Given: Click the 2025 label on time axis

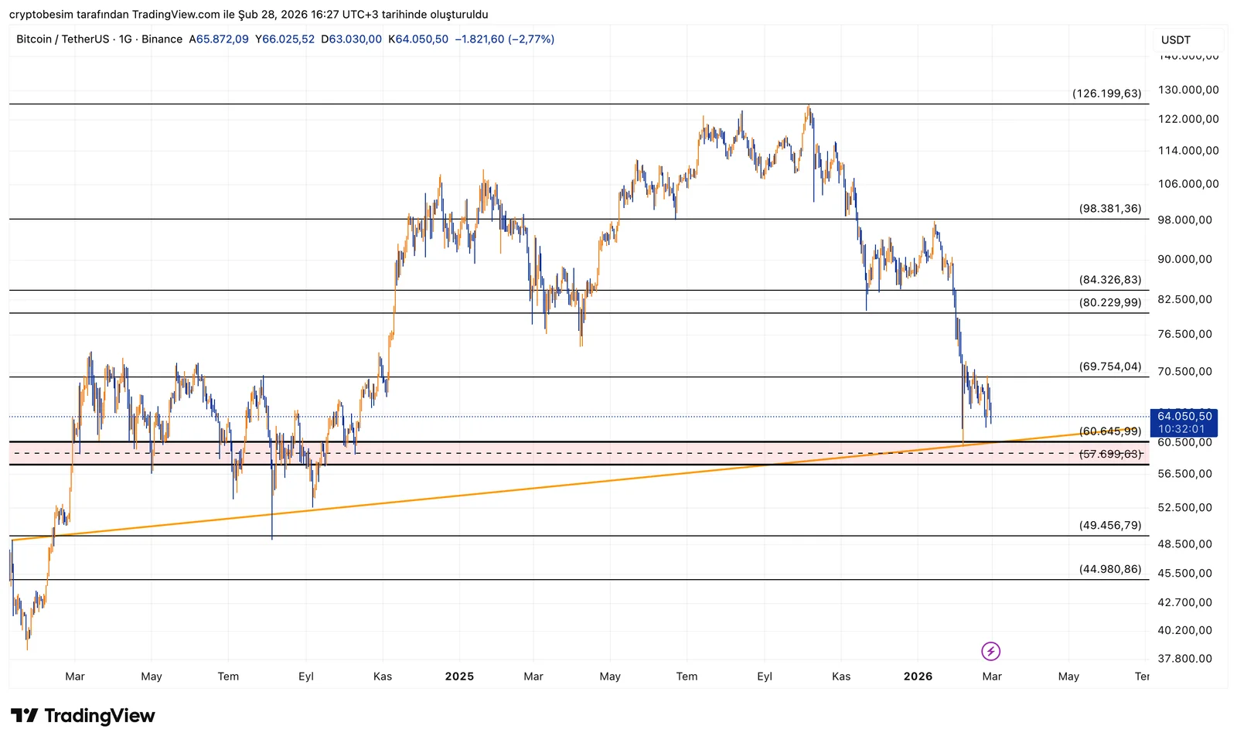Looking at the screenshot, I should click(x=459, y=677).
